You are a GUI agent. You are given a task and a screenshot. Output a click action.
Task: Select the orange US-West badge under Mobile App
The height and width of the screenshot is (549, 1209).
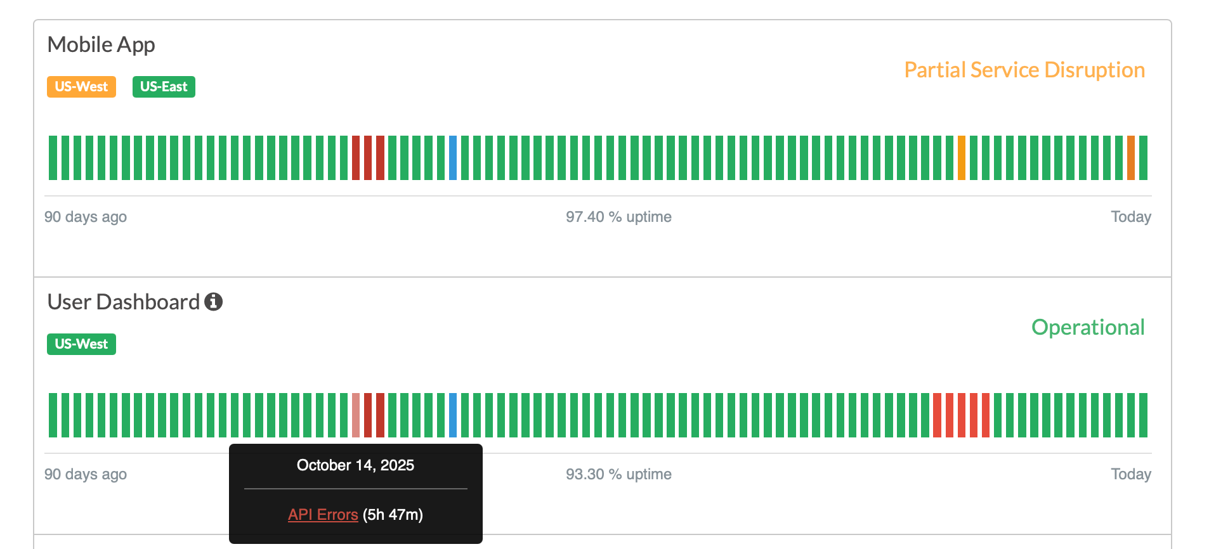[81, 87]
